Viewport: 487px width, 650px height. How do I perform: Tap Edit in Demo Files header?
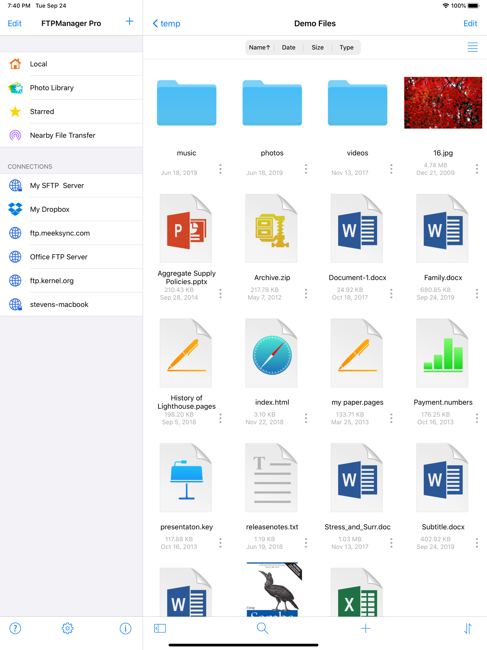coord(470,23)
